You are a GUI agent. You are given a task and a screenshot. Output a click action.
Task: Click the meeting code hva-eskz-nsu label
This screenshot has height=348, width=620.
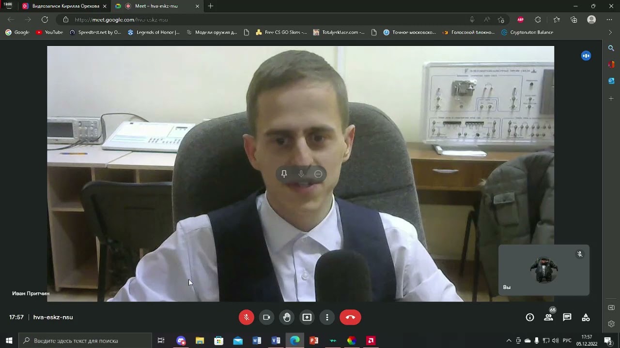coord(53,317)
